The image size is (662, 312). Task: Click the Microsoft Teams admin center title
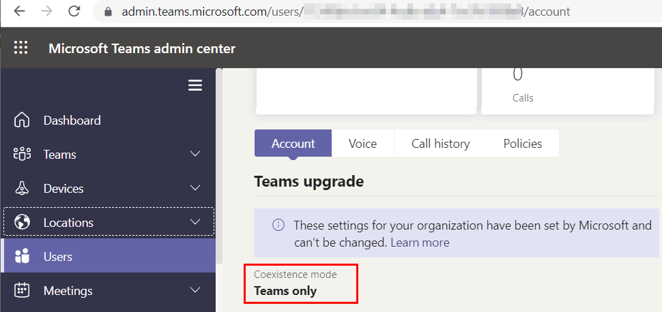pyautogui.click(x=142, y=48)
